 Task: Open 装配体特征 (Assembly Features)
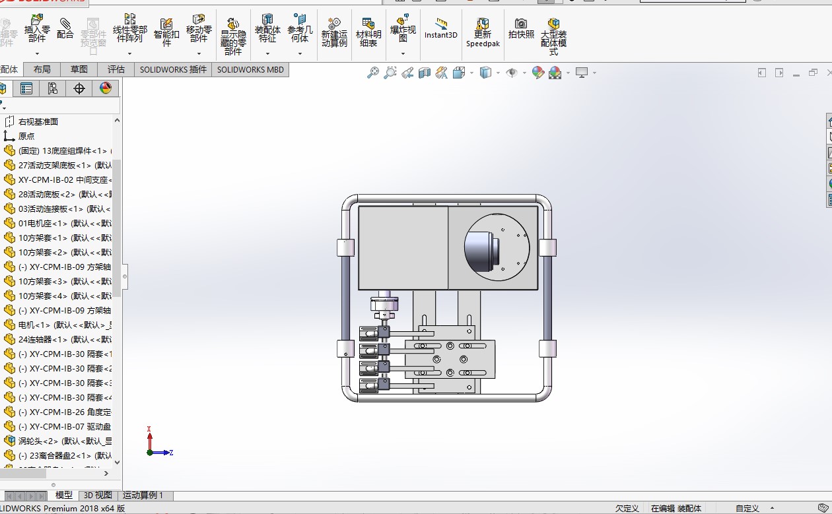[x=267, y=30]
